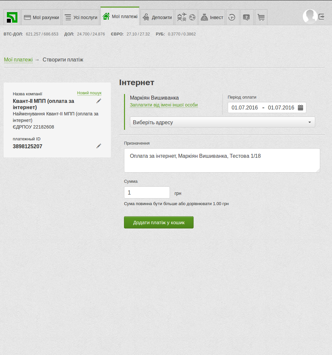Open the 'Мої рахунки' tab
Viewport: 332px width, 355px height.
click(x=41, y=17)
